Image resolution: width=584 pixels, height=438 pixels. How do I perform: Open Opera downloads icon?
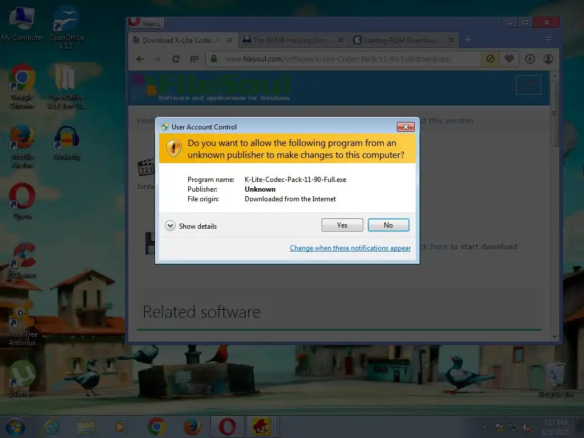(x=530, y=59)
